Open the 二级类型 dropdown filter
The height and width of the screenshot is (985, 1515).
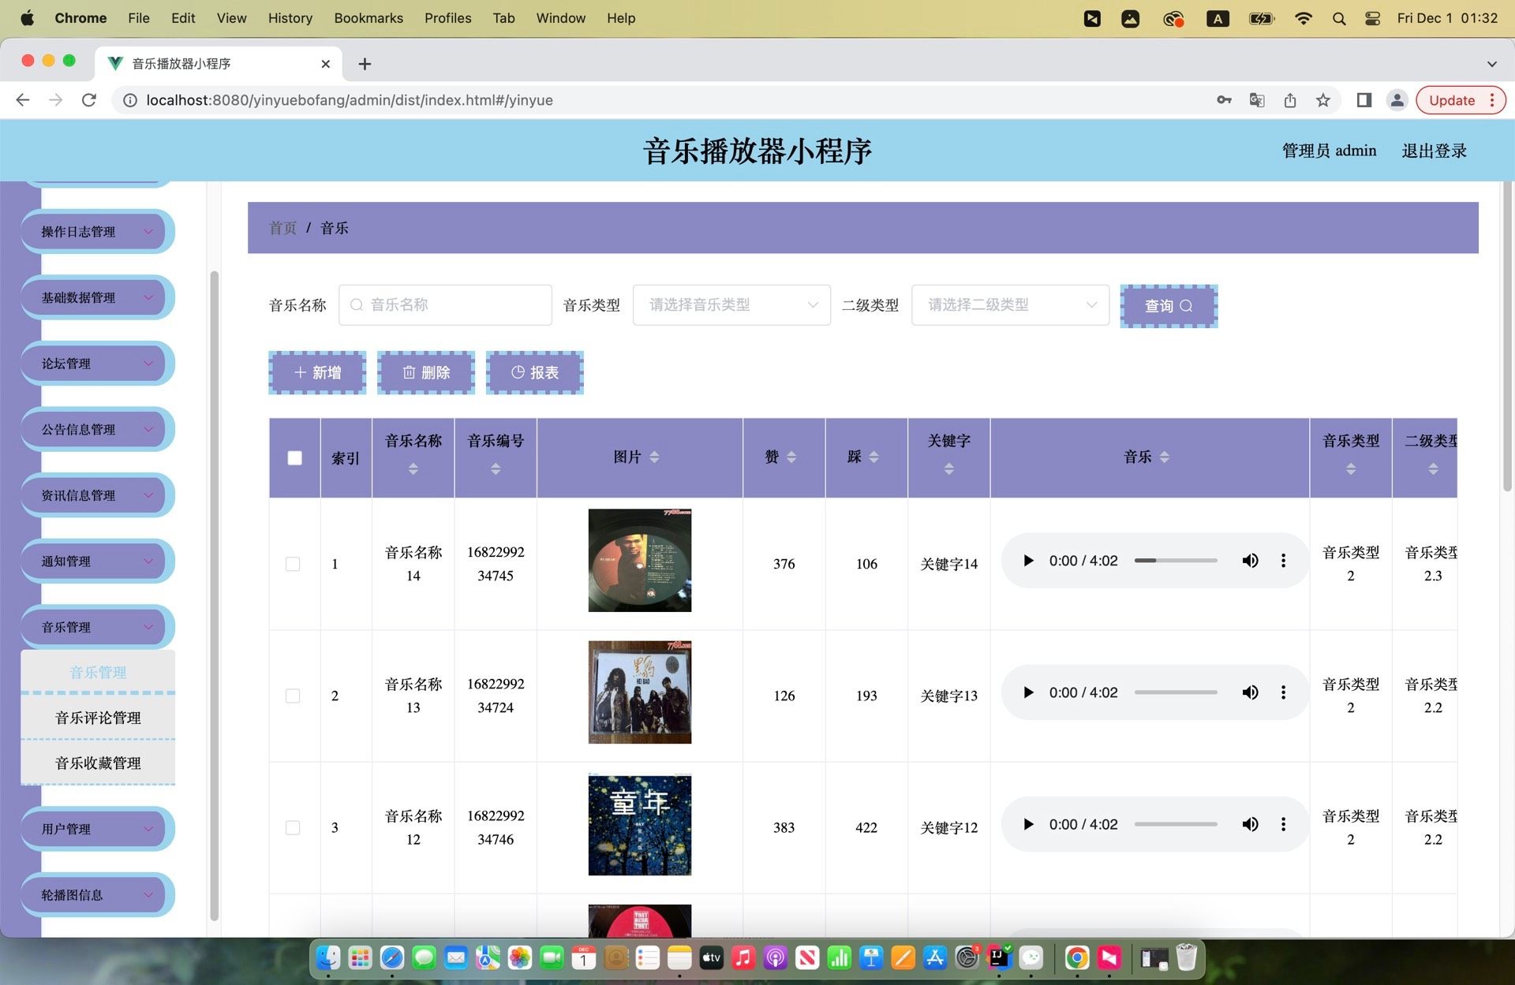[1009, 305]
